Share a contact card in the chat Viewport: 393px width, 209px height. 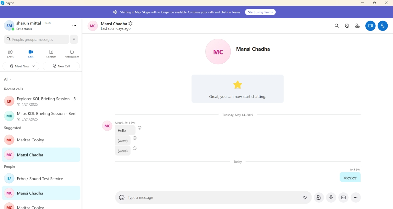pyautogui.click(x=343, y=197)
